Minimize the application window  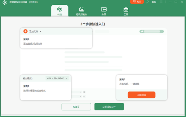click(170, 2)
